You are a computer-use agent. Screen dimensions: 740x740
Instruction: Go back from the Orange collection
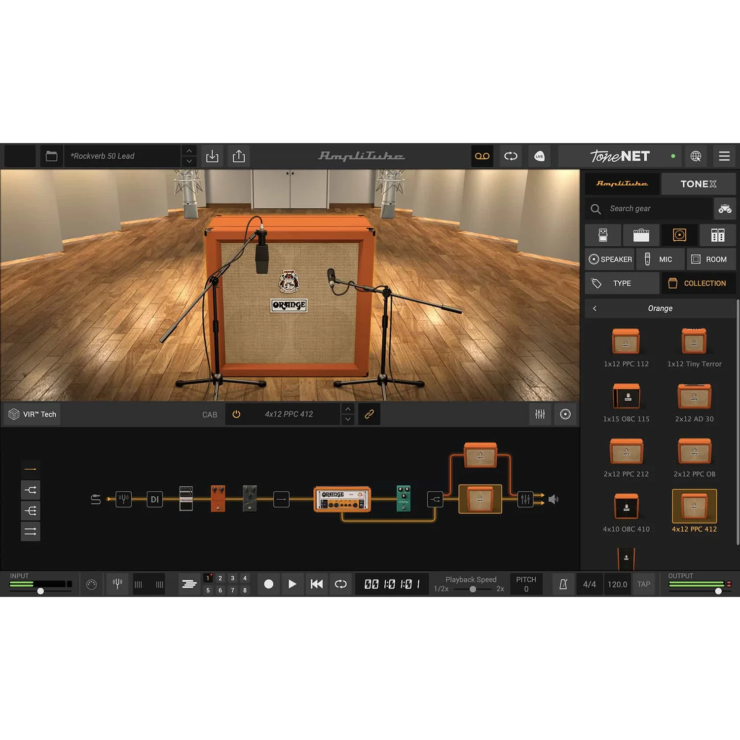pos(595,308)
